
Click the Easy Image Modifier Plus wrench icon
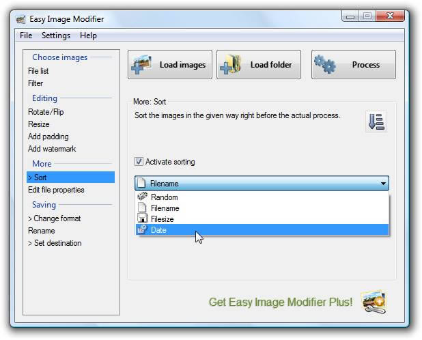(x=374, y=302)
